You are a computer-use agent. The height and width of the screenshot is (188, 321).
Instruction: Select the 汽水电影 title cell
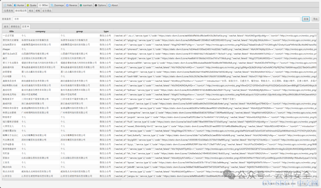pyautogui.click(x=11, y=76)
